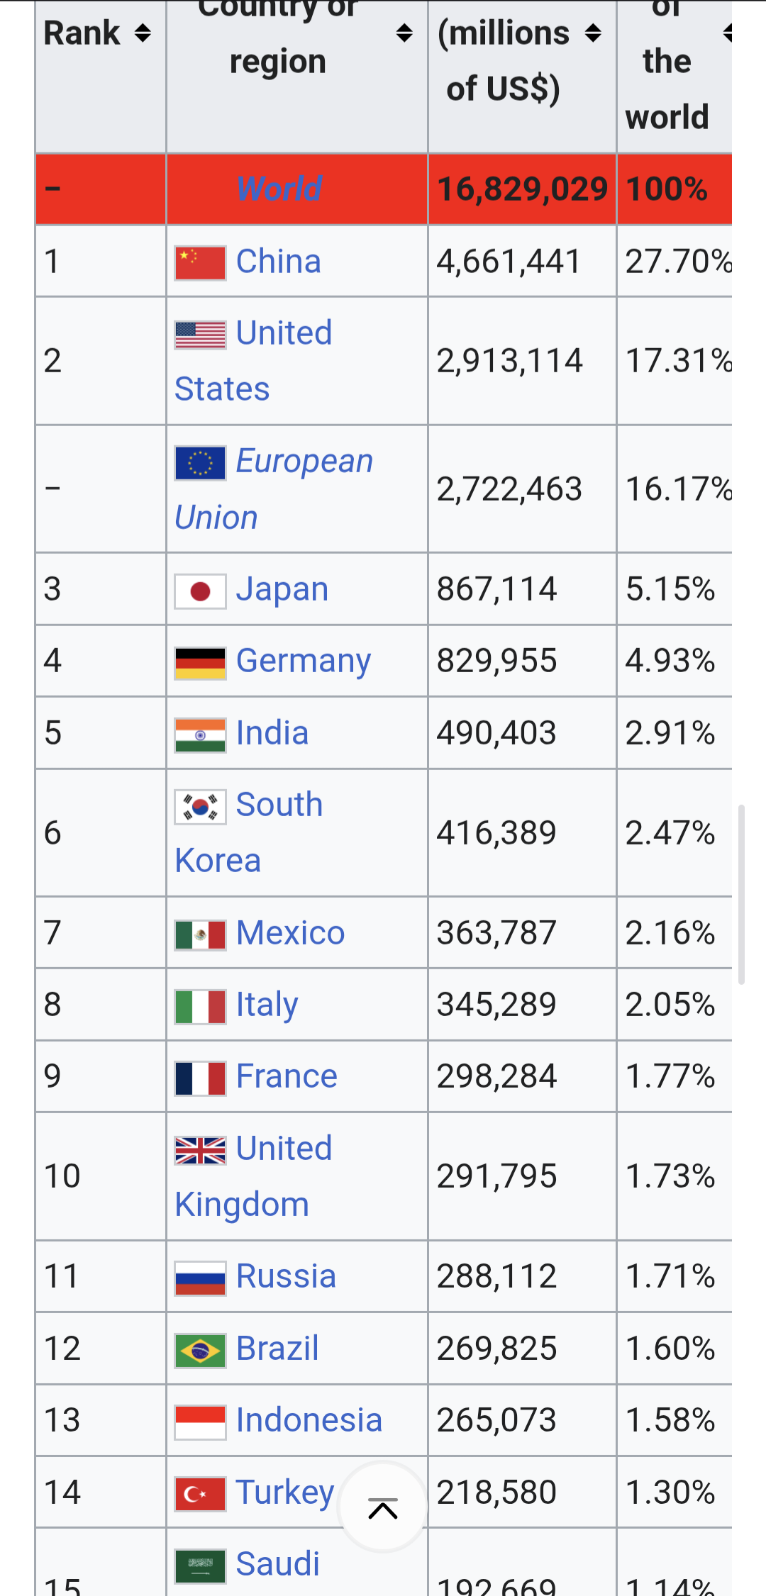Click the European Union flag icon
This screenshot has width=766, height=1596.
point(200,463)
